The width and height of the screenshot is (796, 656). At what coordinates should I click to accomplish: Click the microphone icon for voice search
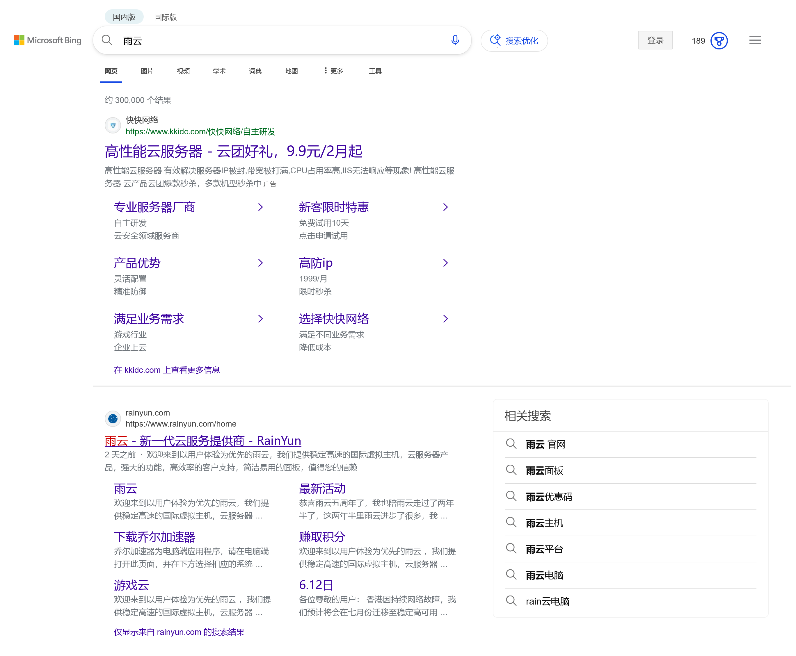pyautogui.click(x=455, y=40)
